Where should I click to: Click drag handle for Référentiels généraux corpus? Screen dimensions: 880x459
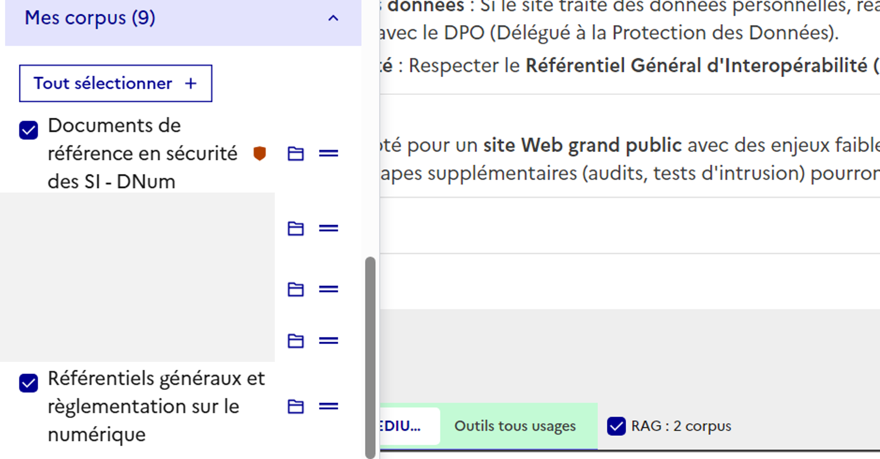point(328,406)
